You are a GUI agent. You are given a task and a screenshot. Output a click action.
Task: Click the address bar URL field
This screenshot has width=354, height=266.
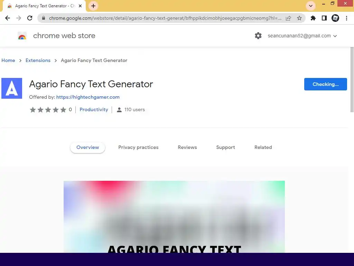(165, 18)
